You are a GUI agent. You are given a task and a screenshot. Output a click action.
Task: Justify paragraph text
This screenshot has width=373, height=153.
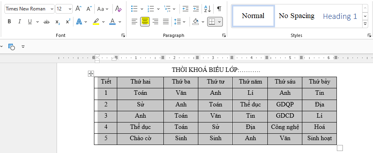(166, 22)
